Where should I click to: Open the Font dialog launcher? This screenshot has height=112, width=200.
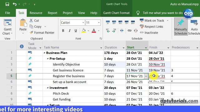pos(101,39)
